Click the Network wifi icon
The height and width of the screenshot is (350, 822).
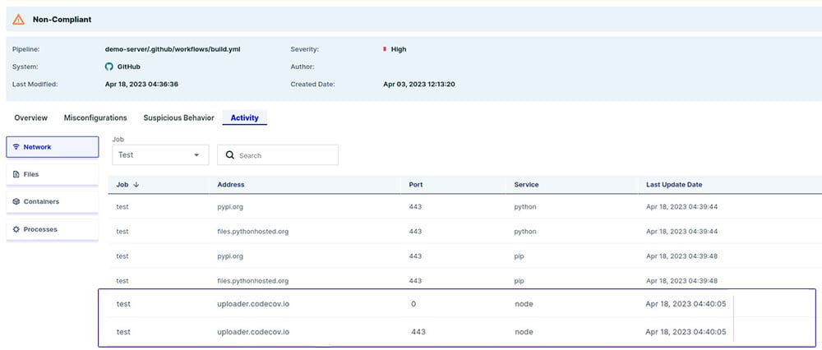coord(16,147)
